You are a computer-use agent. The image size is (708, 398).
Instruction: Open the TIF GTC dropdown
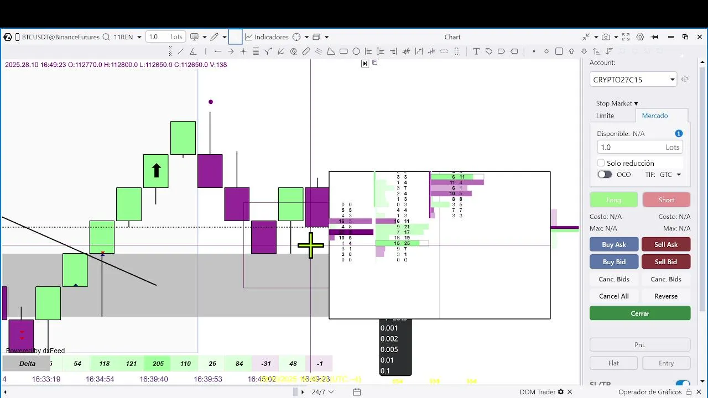click(x=670, y=175)
